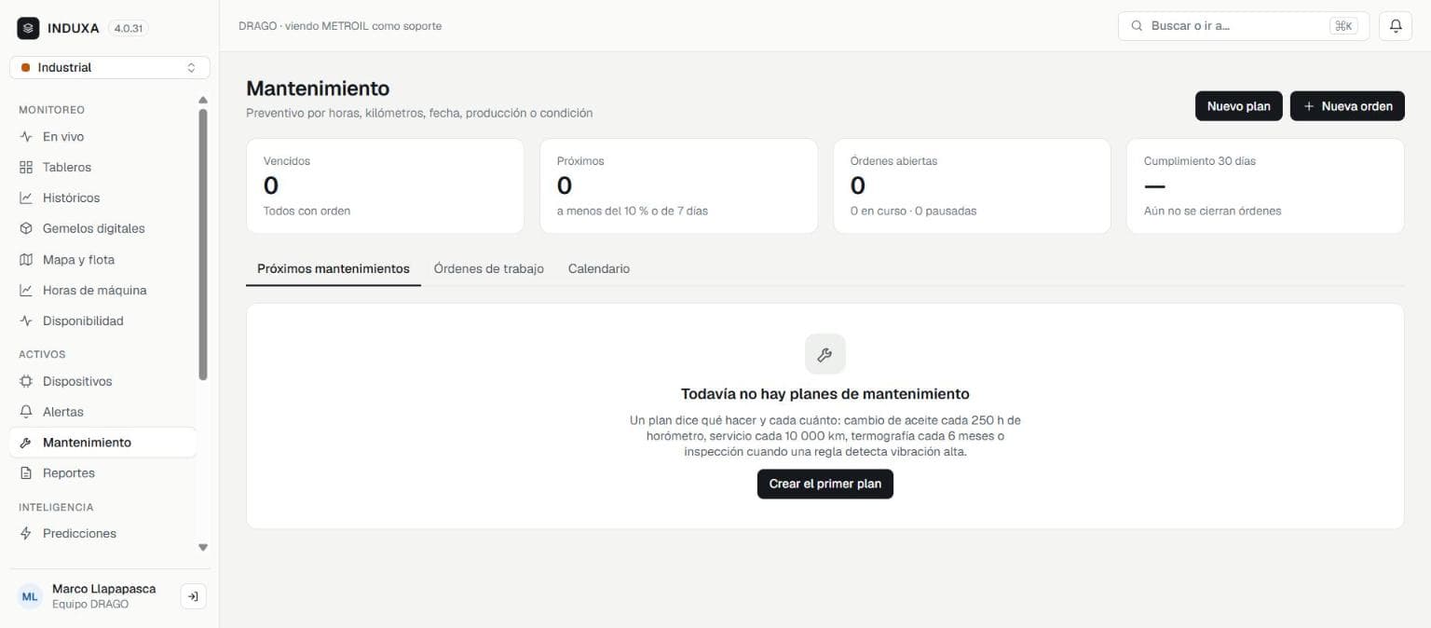This screenshot has width=1431, height=628.
Task: Click the Vencidos summary card
Action: click(385, 186)
